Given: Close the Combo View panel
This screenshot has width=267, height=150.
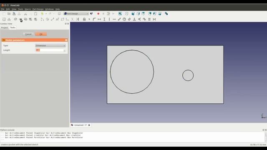Looking at the screenshot, I should [x=68, y=24].
